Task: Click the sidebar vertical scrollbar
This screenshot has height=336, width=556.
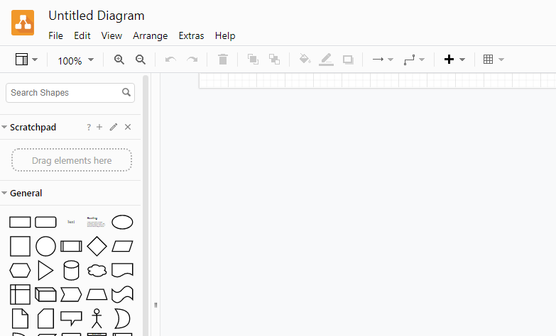Action: click(146, 206)
